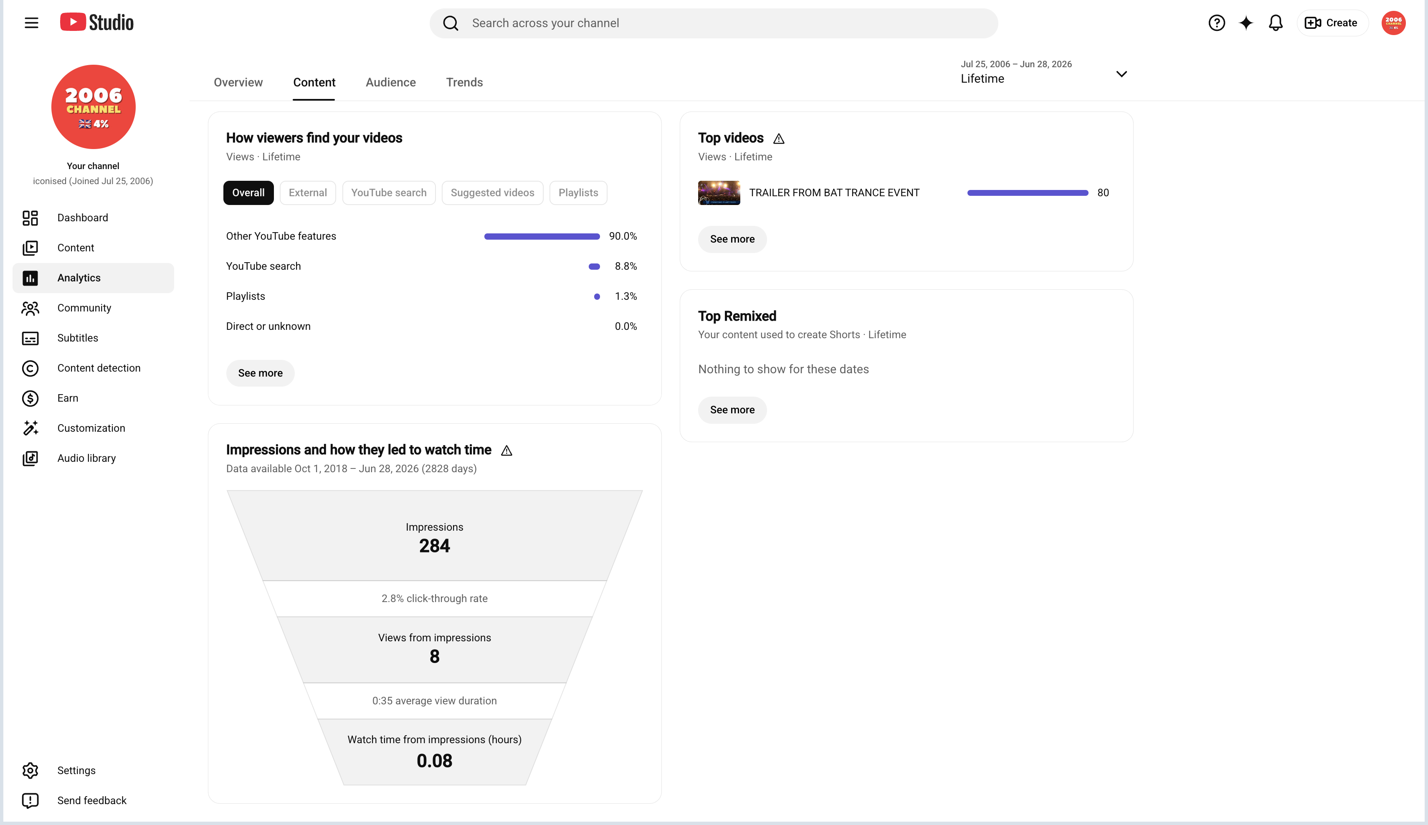Switch to the Audience tab

point(390,83)
